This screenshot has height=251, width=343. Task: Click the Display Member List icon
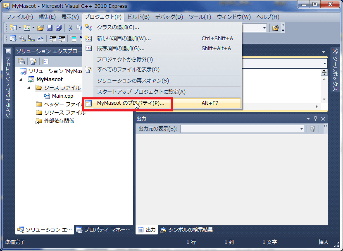[13, 39]
